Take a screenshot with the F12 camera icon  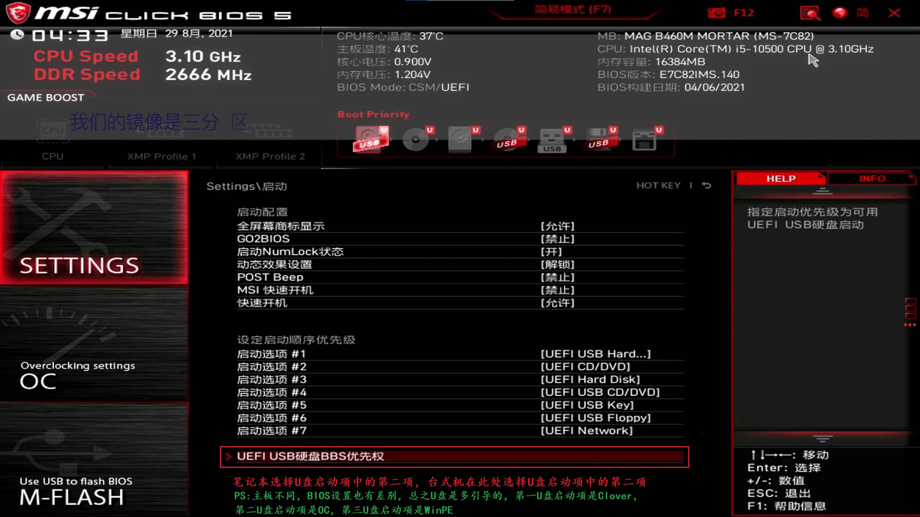tap(716, 13)
